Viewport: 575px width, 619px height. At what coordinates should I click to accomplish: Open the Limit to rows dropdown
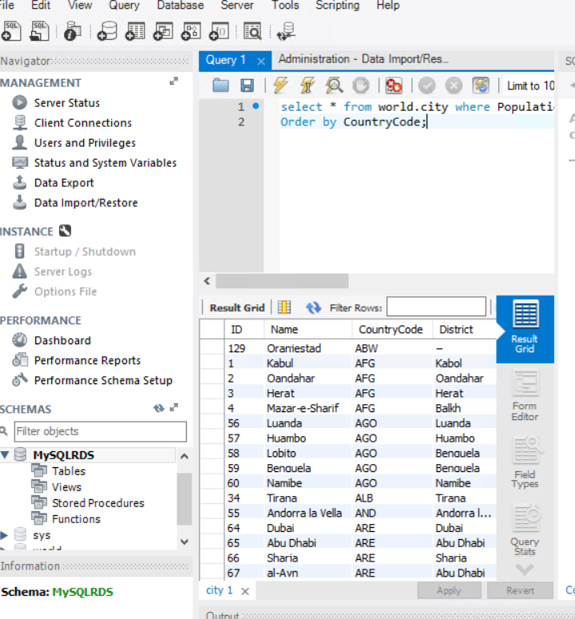tap(529, 85)
